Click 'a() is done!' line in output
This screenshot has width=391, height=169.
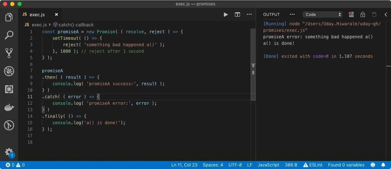tap(279, 43)
